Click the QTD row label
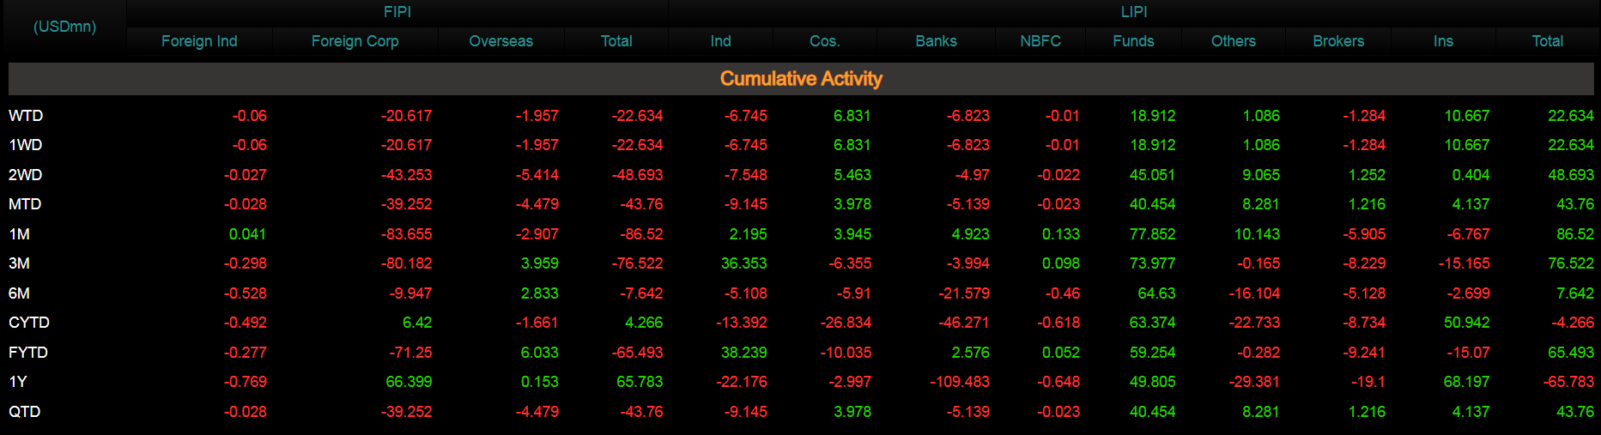Image resolution: width=1601 pixels, height=435 pixels. pos(25,412)
